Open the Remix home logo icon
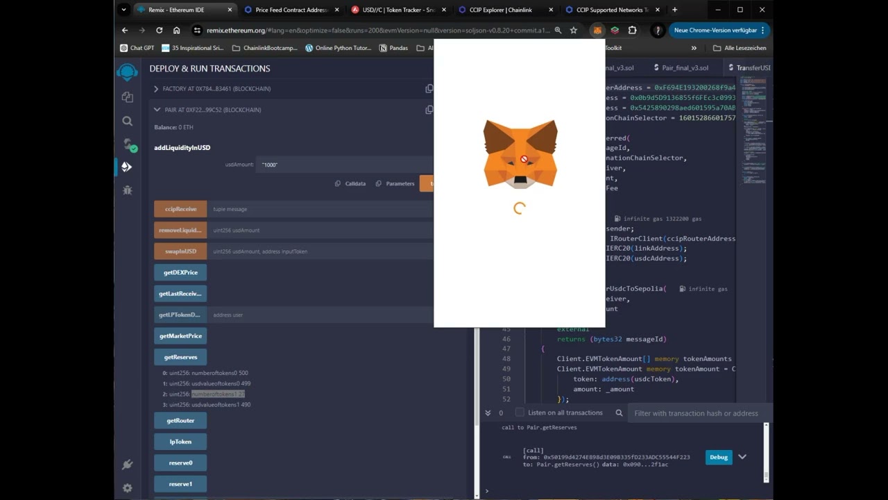The height and width of the screenshot is (500, 888). 127,72
